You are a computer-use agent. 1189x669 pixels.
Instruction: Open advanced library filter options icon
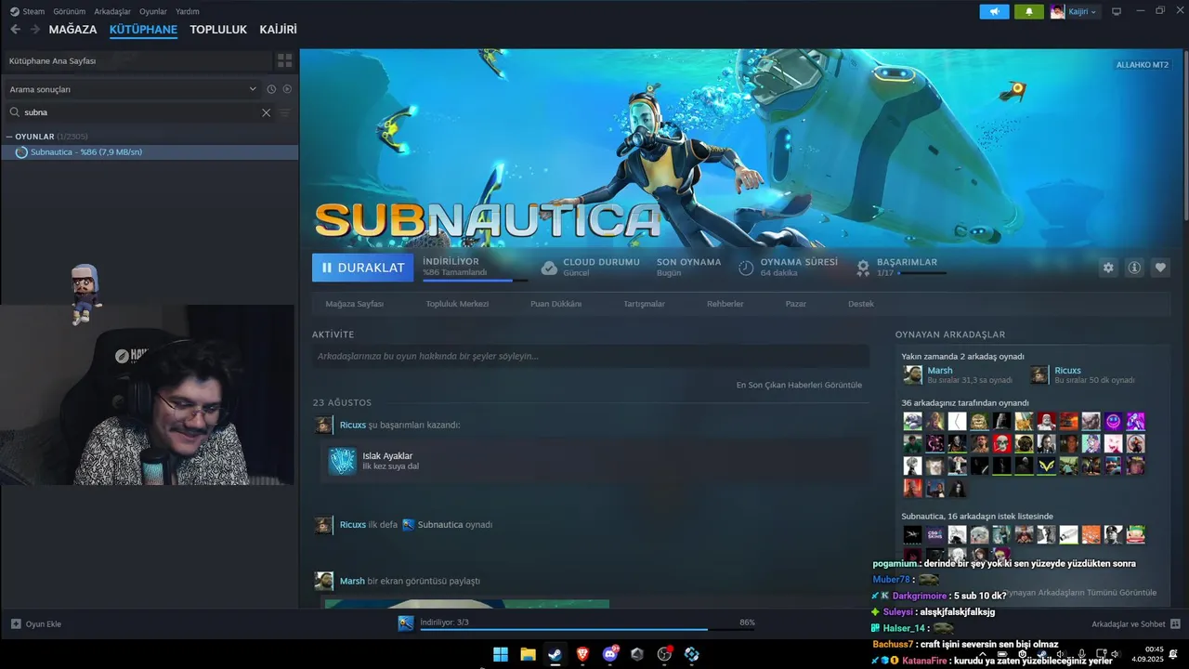point(285,112)
